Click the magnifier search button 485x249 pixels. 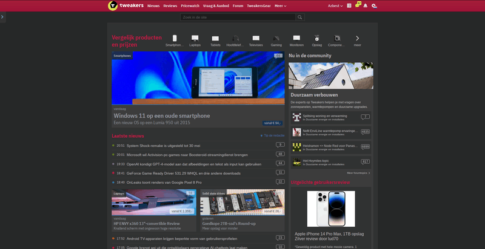pyautogui.click(x=299, y=18)
